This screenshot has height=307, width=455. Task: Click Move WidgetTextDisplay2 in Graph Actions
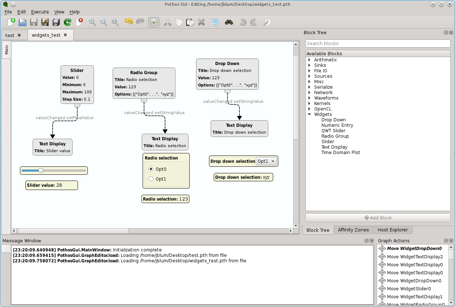point(415,257)
